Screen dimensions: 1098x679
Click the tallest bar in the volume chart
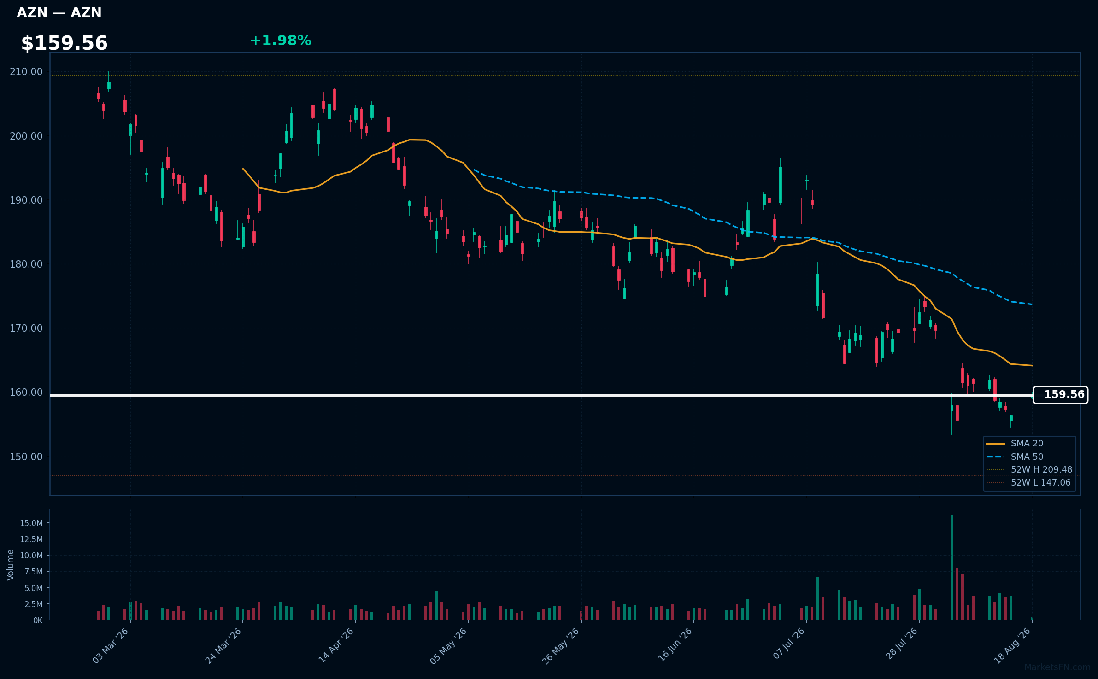pyautogui.click(x=951, y=567)
